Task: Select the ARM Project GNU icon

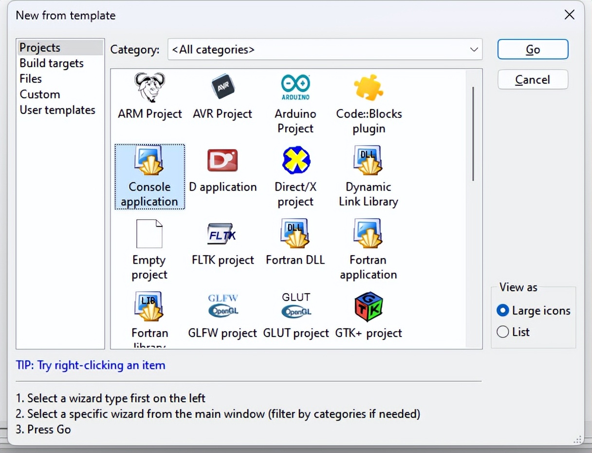Action: coord(149,87)
